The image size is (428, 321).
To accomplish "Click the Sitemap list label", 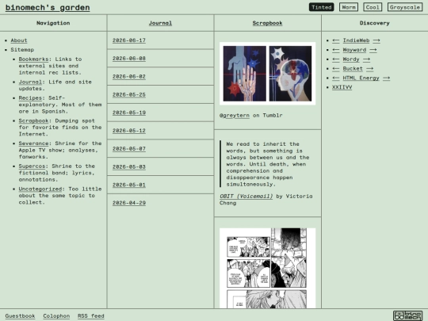I will (x=22, y=50).
